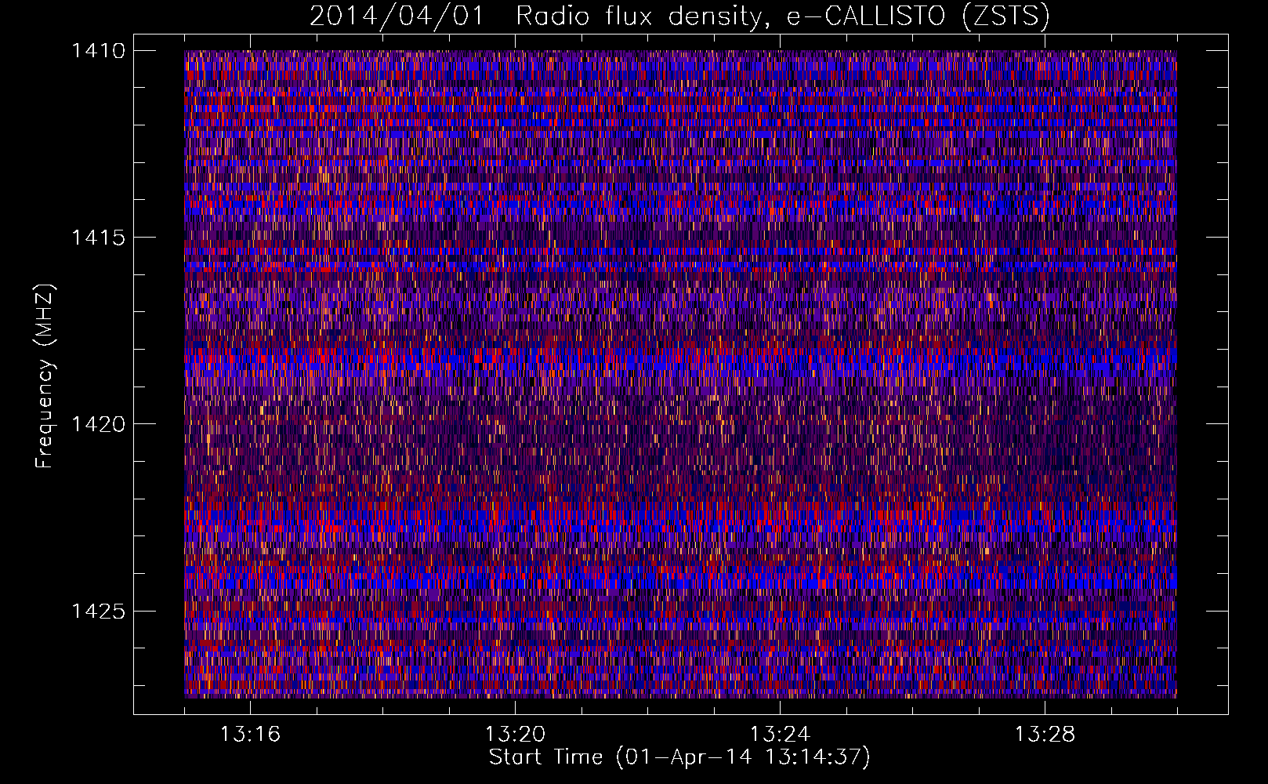Click the 1425 frequency tick label

click(98, 611)
